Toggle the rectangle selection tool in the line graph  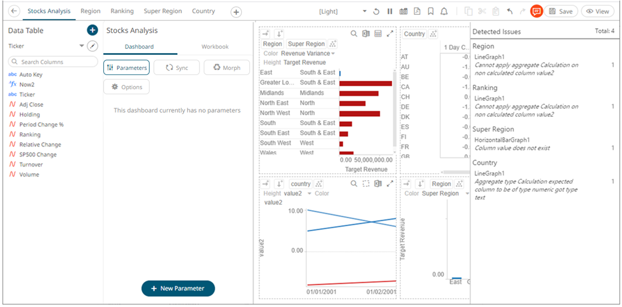coord(366,184)
